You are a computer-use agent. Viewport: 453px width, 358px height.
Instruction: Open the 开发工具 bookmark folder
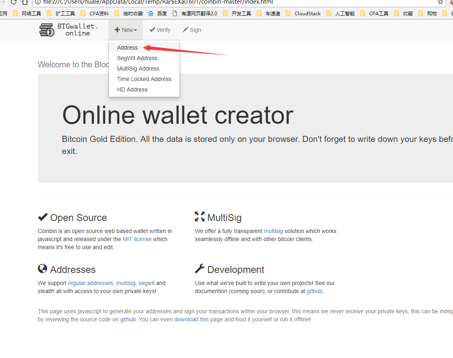point(237,14)
